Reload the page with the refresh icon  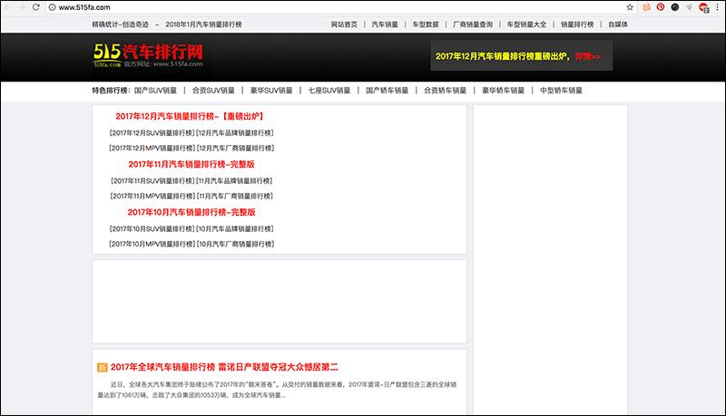[x=35, y=7]
